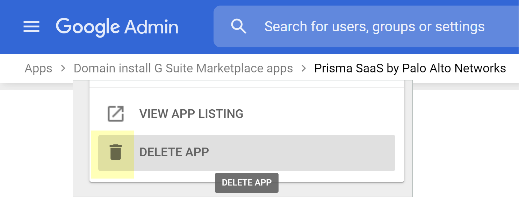Click empty space right of DELETE APP text
The image size is (519, 197).
coord(301,152)
